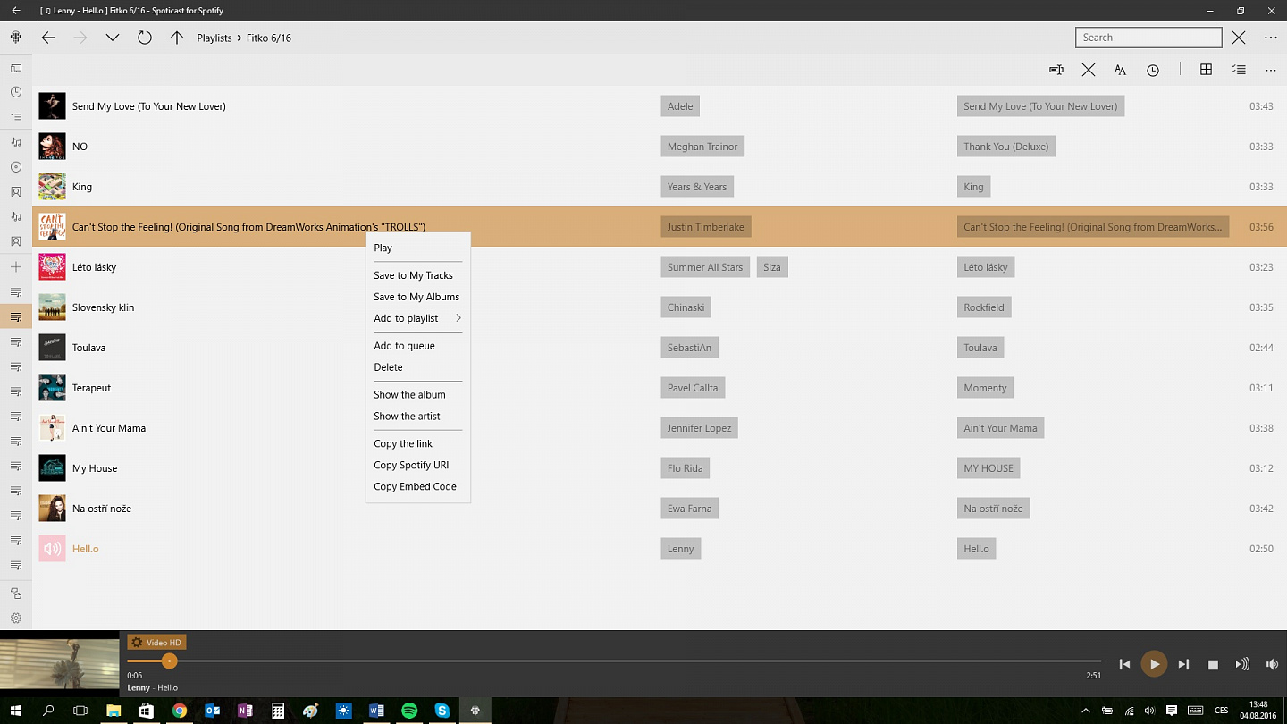Show hidden system tray icons
Viewport: 1287px width, 724px height.
click(1086, 711)
